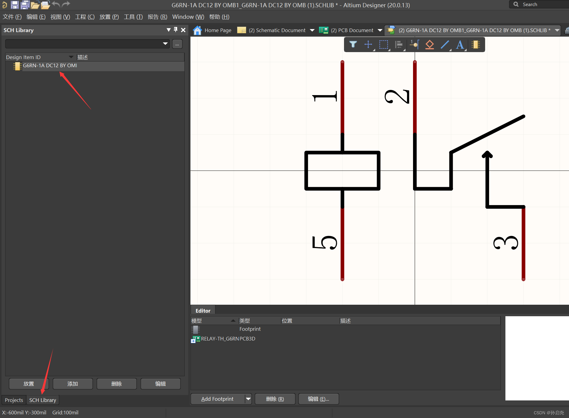
Task: Open SCH Library panel options triangle
Action: coord(168,30)
